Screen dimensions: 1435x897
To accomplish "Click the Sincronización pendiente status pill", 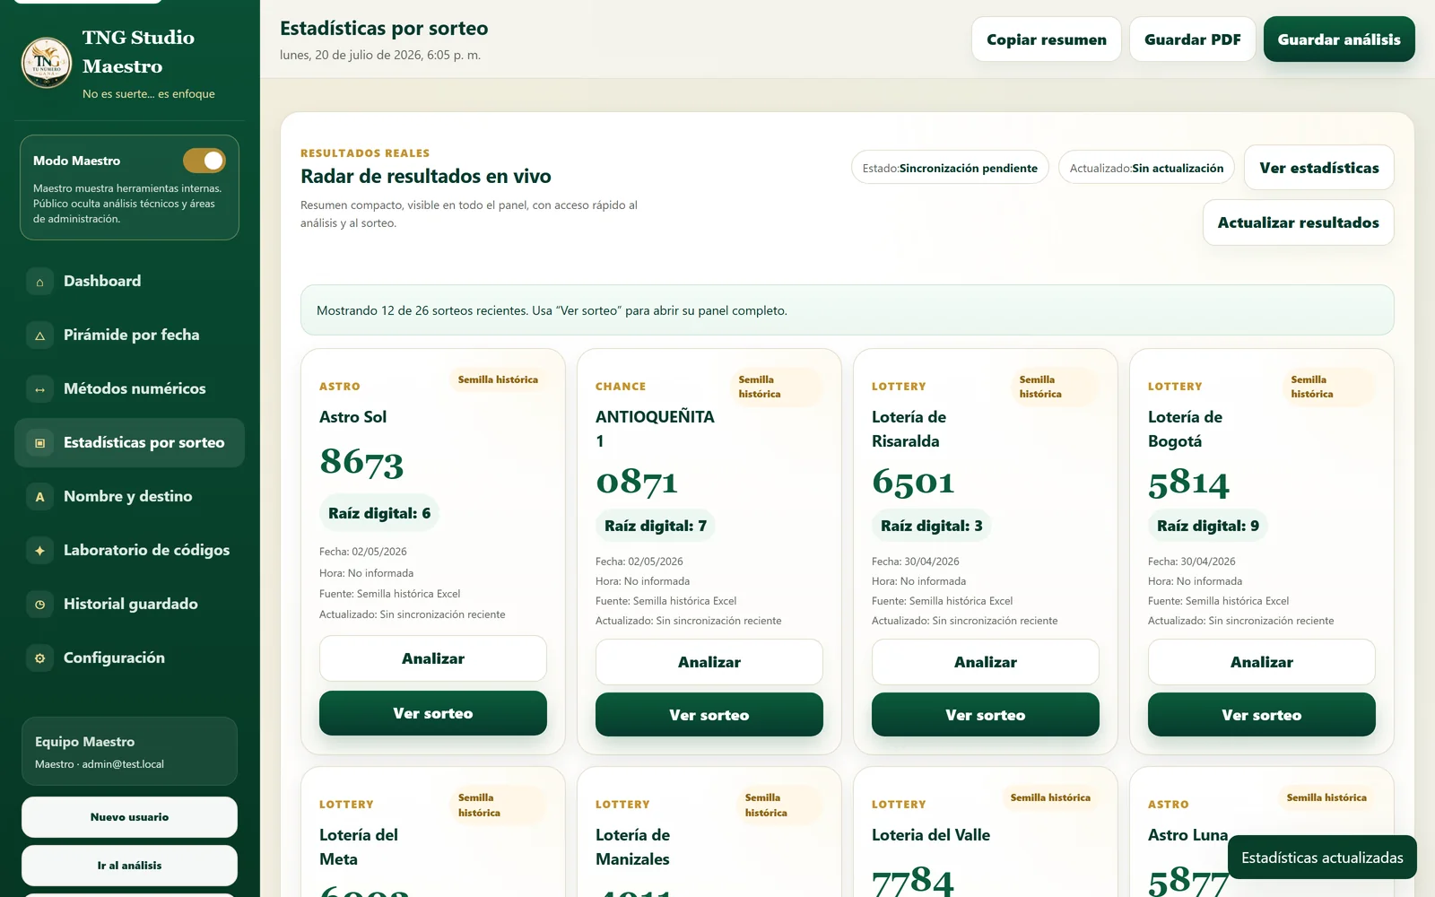I will point(950,168).
